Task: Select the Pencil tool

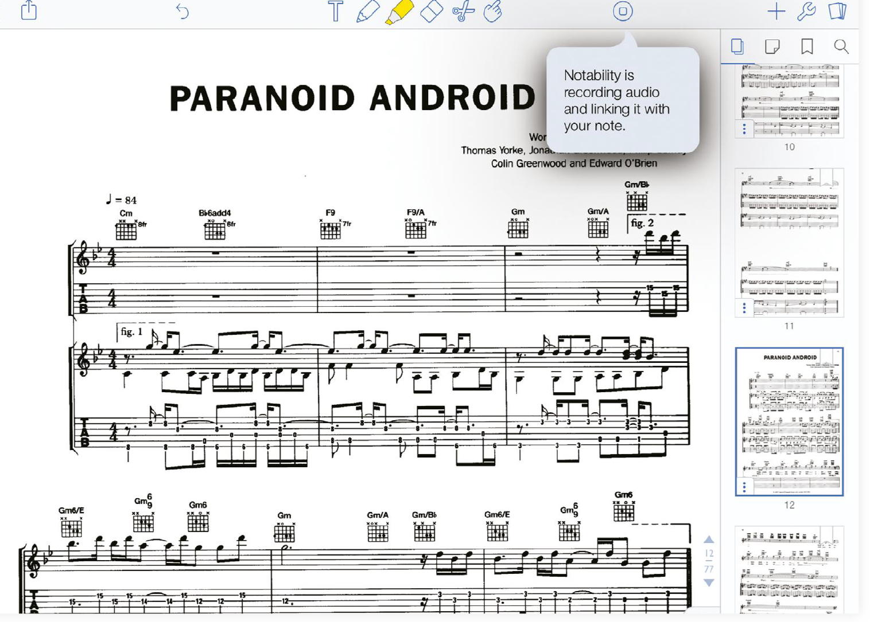Action: [367, 11]
